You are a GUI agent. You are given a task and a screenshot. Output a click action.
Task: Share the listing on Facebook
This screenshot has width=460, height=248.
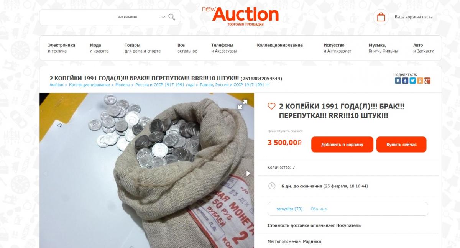pyautogui.click(x=405, y=80)
